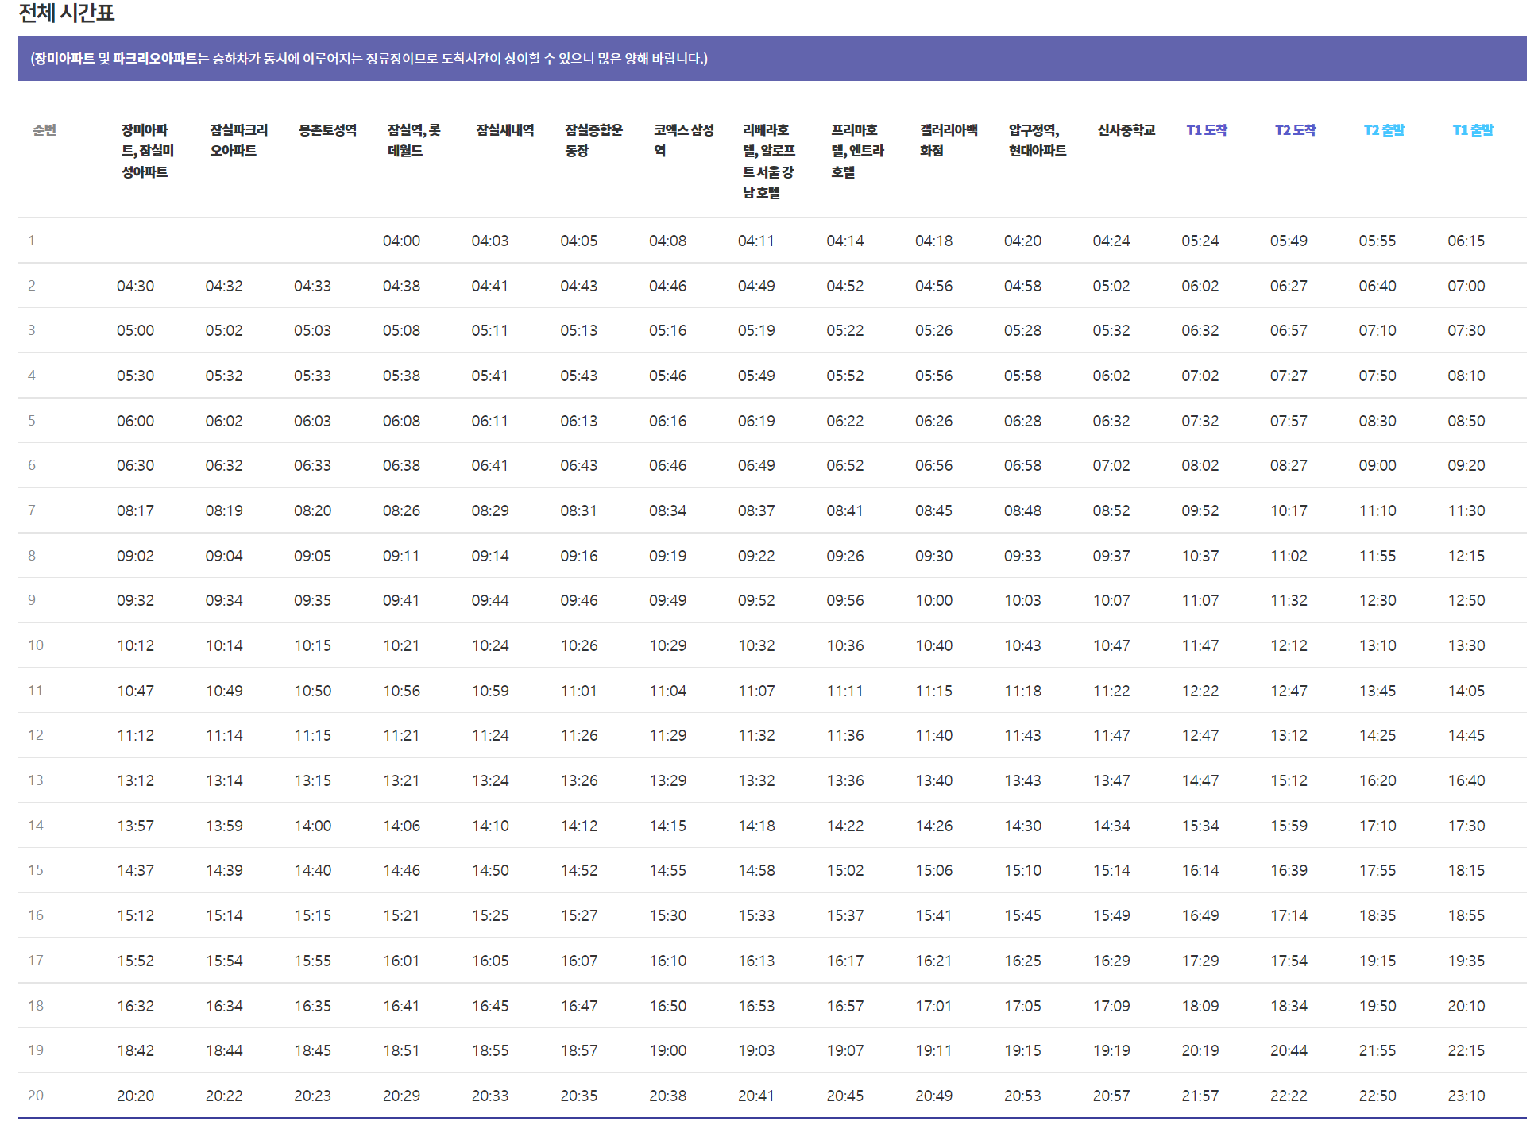
Task: Click the purple notice banner text
Action: coord(369,59)
